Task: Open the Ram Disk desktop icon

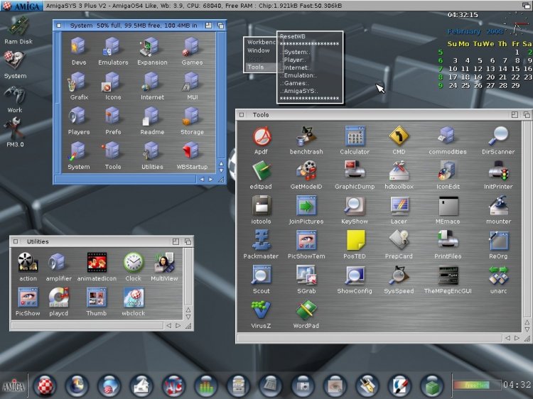Action: pyautogui.click(x=18, y=26)
